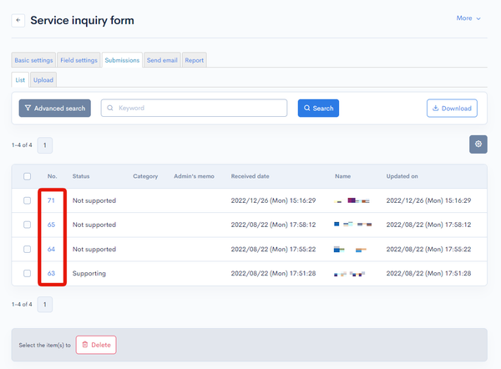Screen dimensions: 501x369
Task: Click Not supported status in row 64
Action: pyautogui.click(x=94, y=249)
